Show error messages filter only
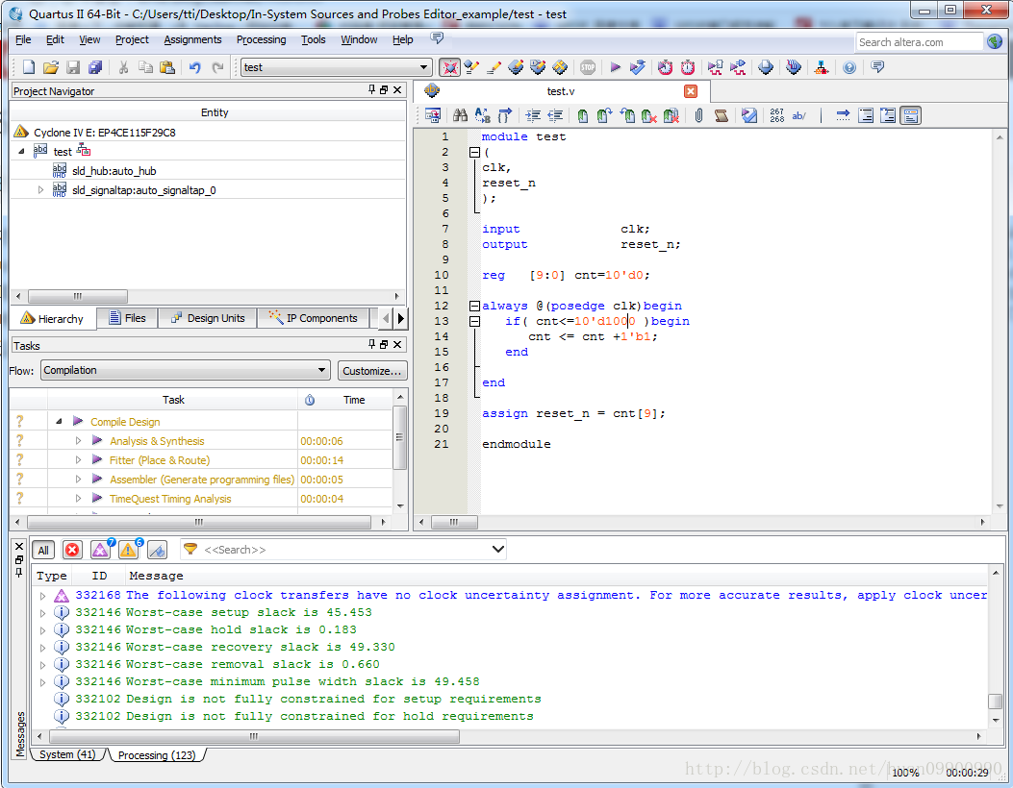The height and width of the screenshot is (788, 1013). [x=72, y=550]
